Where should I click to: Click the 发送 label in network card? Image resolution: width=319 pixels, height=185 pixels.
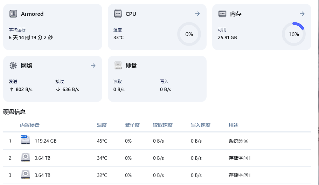click(13, 82)
